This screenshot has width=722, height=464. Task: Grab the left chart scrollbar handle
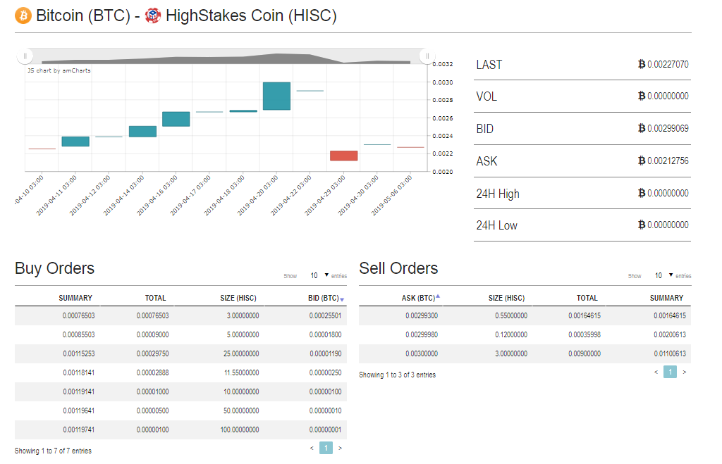click(x=25, y=56)
